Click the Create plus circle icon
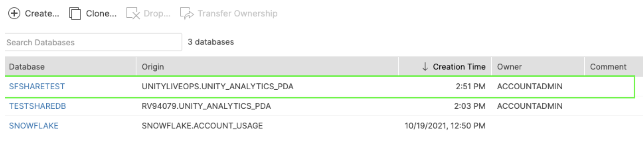 [x=14, y=14]
